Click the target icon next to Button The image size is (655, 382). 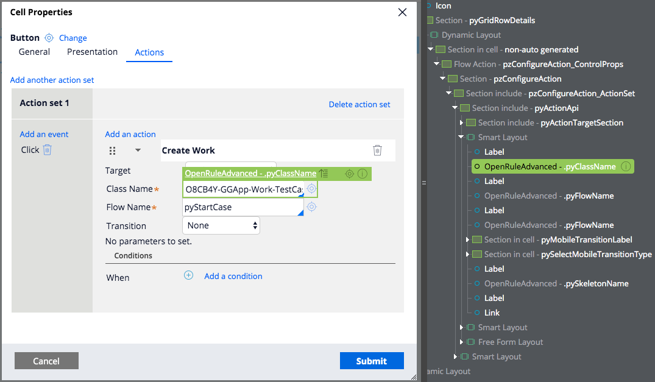click(x=49, y=38)
